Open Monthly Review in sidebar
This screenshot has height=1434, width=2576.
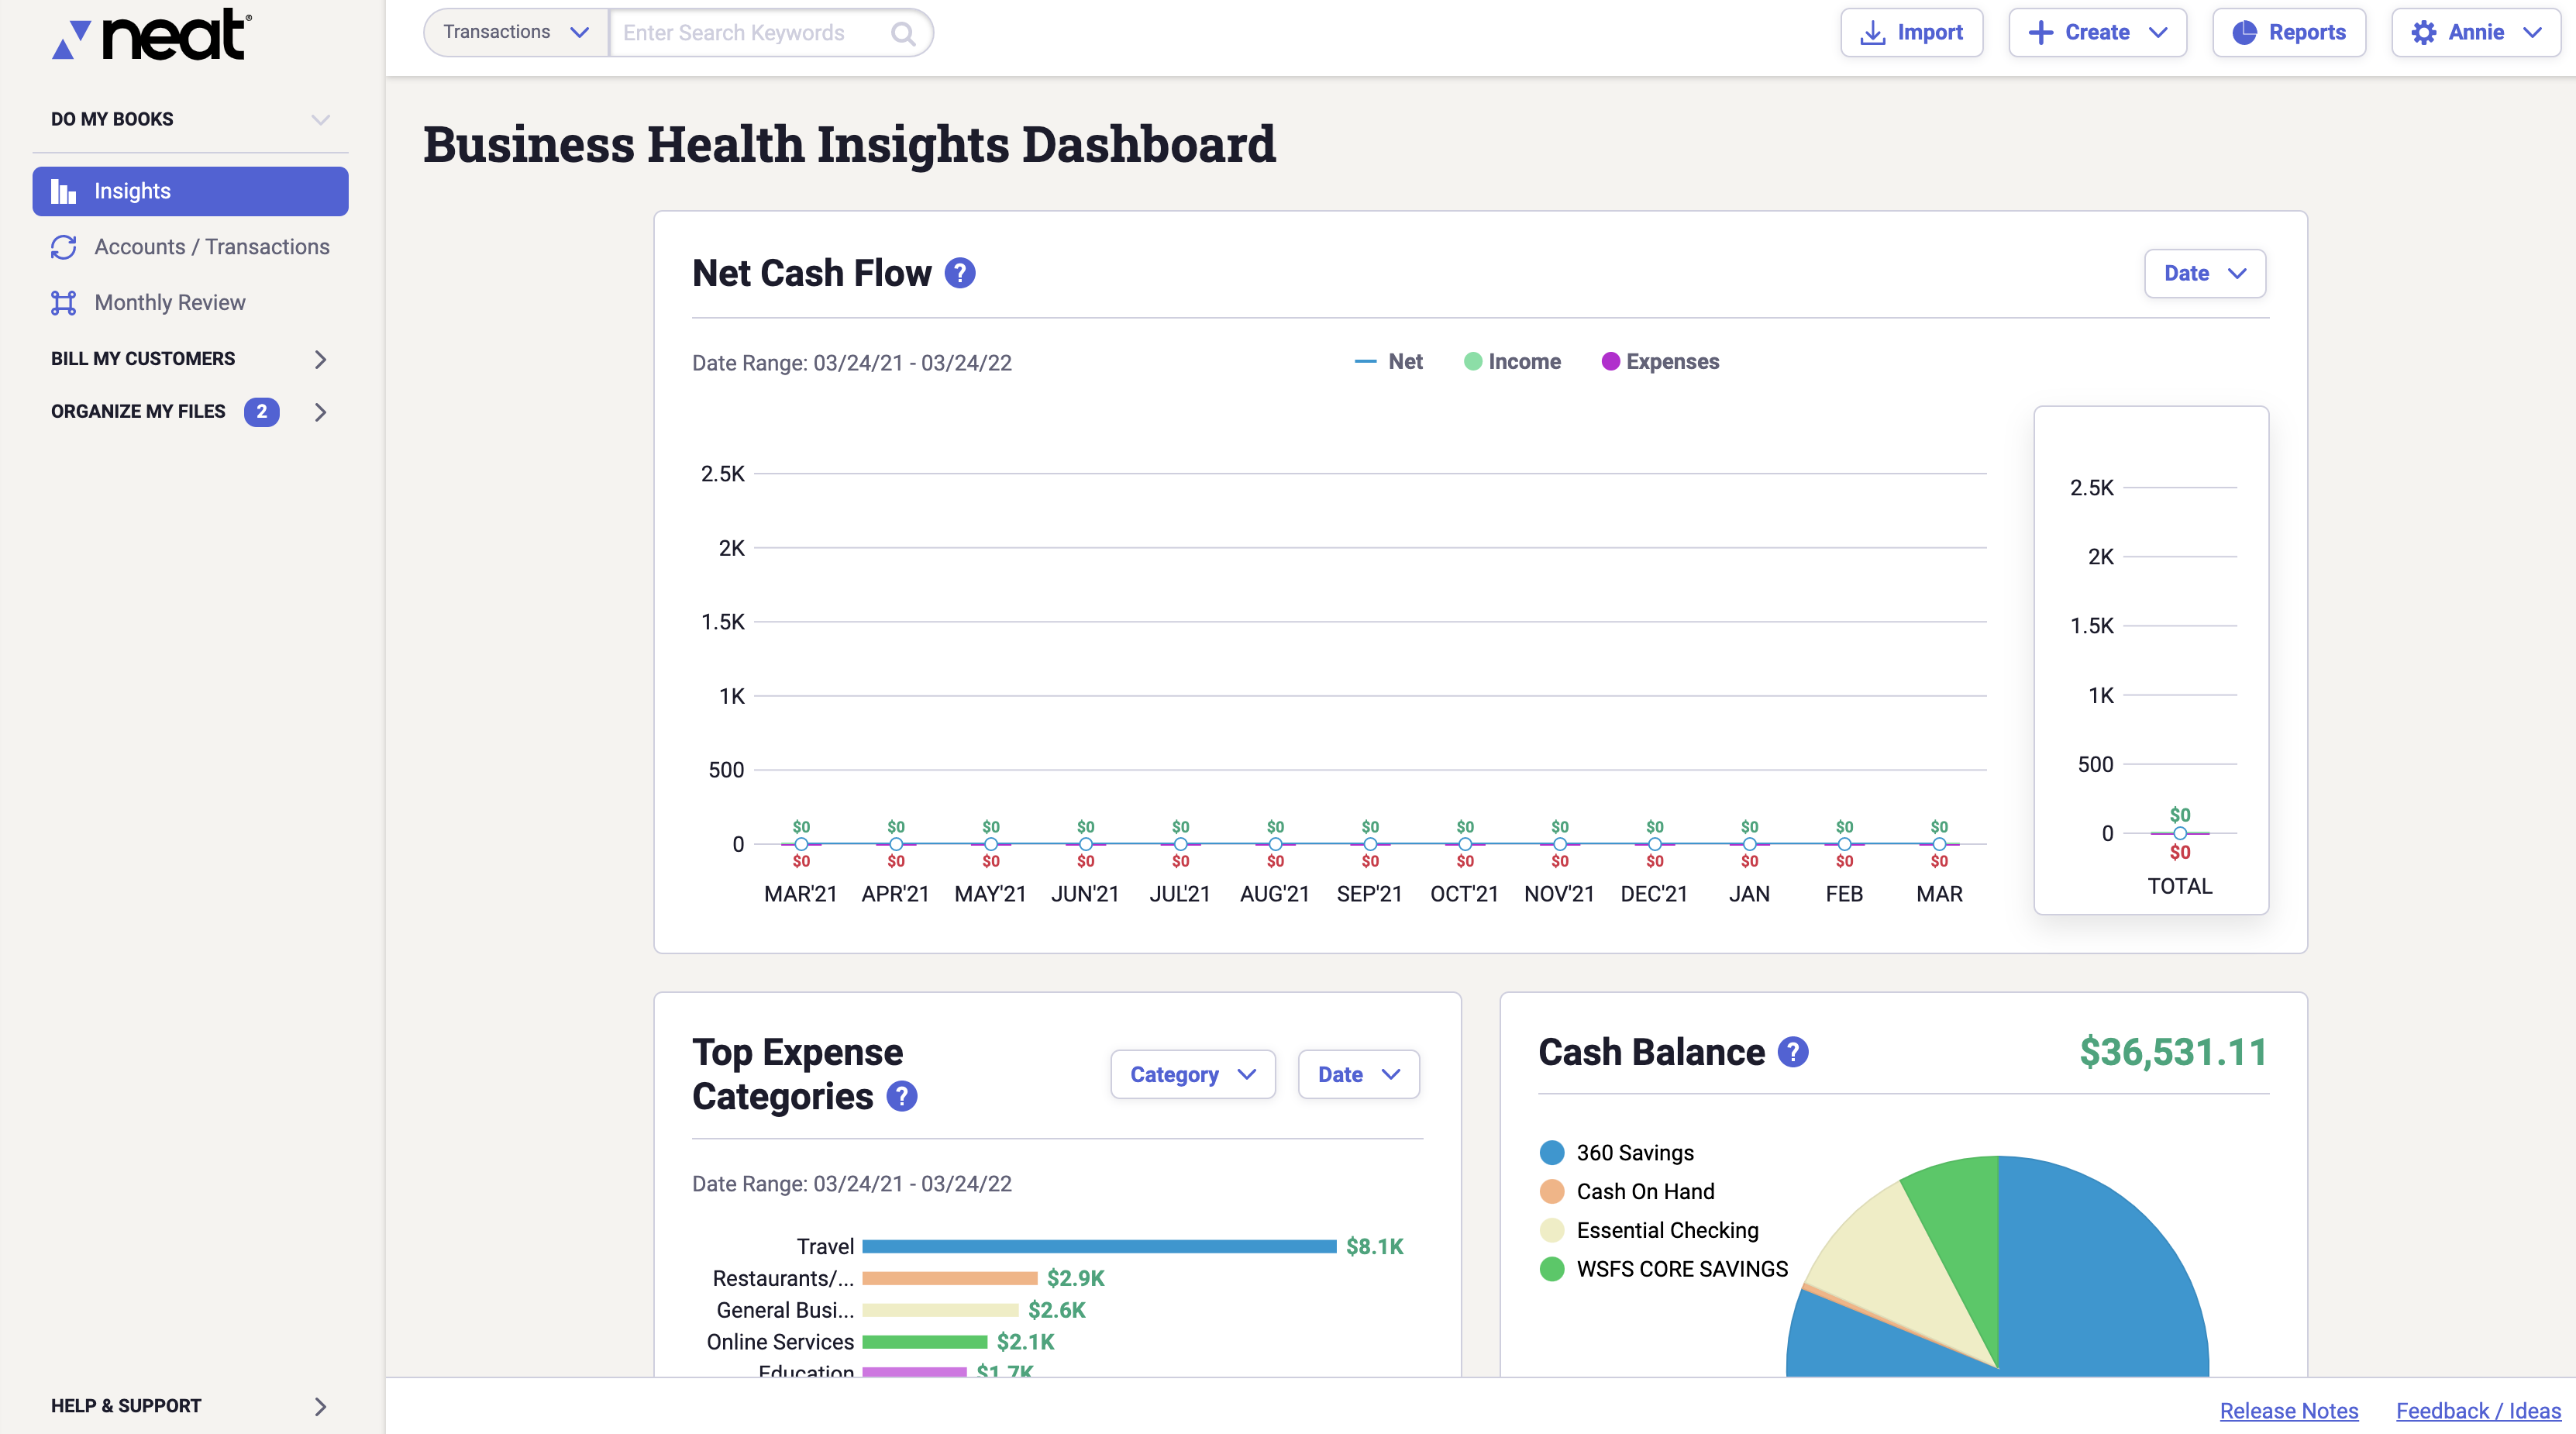click(169, 303)
